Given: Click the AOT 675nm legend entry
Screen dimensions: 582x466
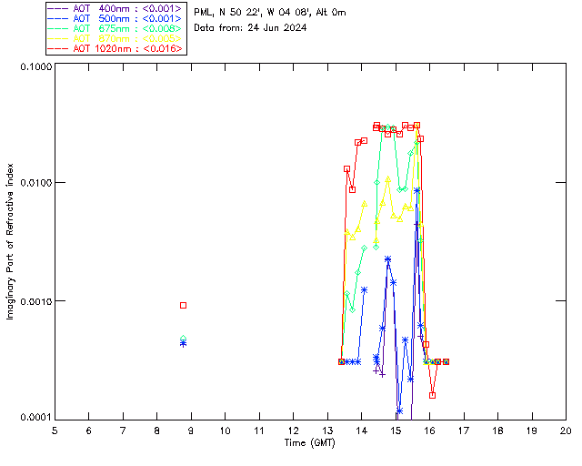Looking at the screenshot, I should (x=115, y=28).
